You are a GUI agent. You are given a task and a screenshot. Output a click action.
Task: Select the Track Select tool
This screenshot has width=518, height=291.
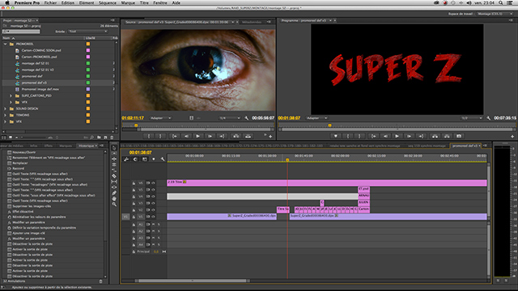pyautogui.click(x=114, y=154)
